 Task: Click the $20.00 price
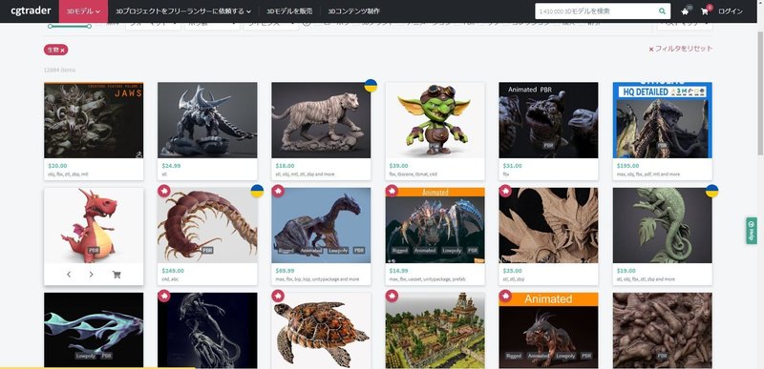pyautogui.click(x=58, y=166)
